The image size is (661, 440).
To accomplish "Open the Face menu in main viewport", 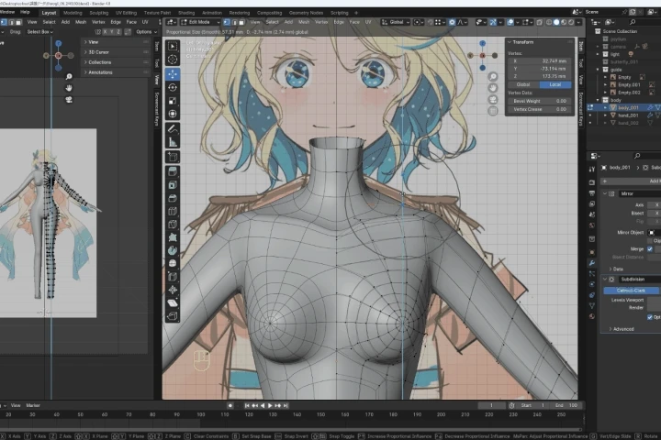I will coord(354,22).
